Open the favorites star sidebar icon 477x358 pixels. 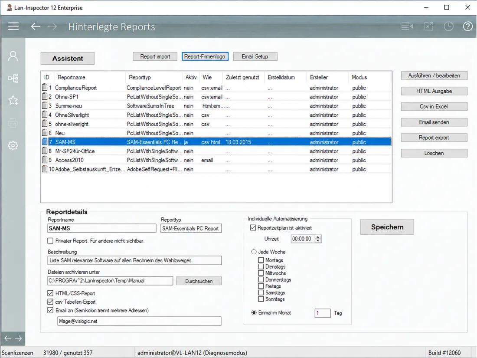[13, 100]
